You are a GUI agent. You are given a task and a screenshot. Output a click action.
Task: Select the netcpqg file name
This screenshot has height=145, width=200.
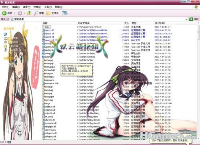(x=49, y=90)
